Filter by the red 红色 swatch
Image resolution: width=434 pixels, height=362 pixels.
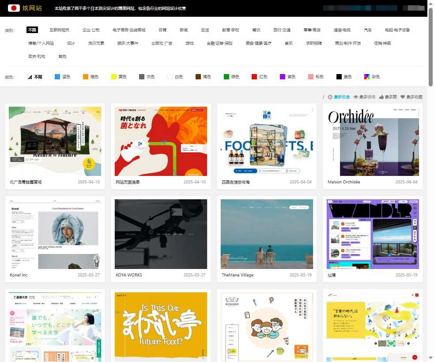click(254, 77)
